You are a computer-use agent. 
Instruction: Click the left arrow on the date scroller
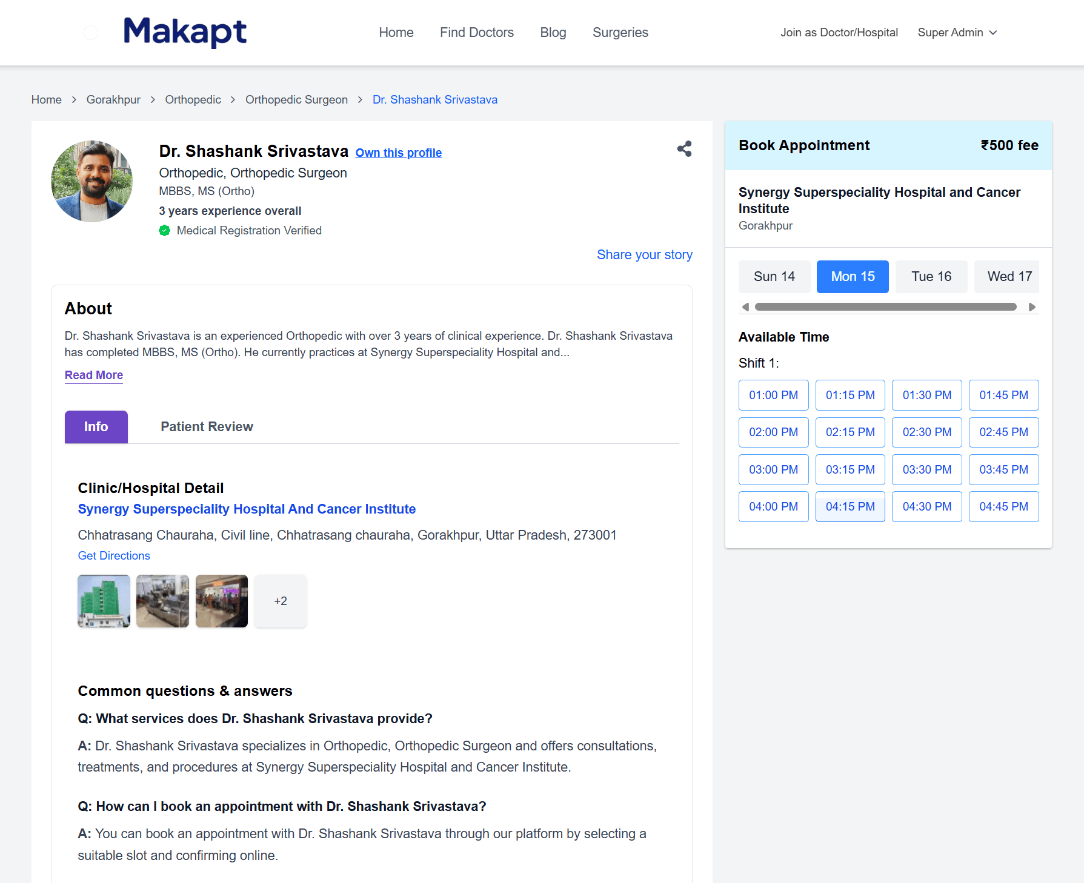click(745, 307)
